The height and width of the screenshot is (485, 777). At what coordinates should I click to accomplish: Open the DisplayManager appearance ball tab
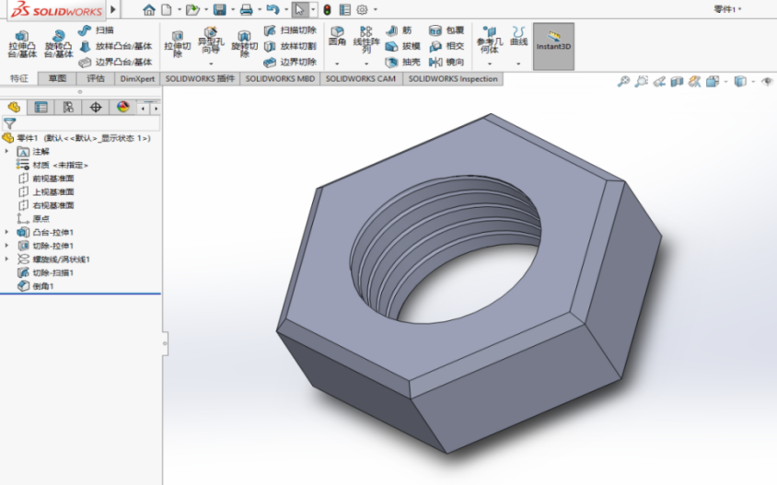coord(122,107)
